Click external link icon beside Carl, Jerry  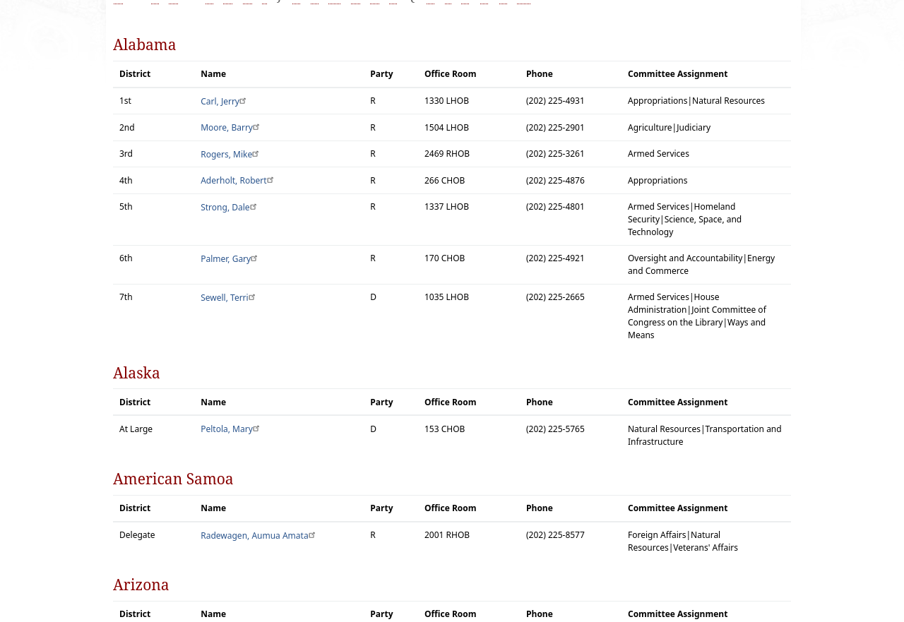[244, 100]
